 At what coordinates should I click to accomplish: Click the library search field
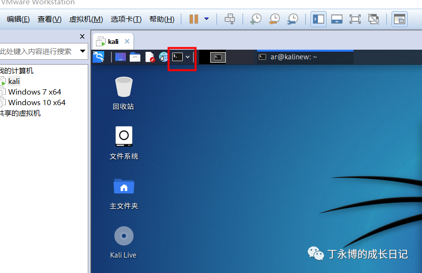click(39, 51)
